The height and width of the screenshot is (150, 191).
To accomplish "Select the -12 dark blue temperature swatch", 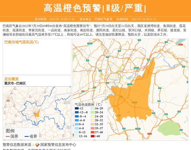I will pyautogui.click(x=76, y=109).
